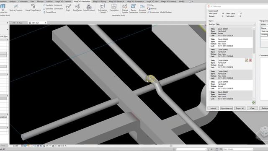Click the Export selected button

(226, 108)
